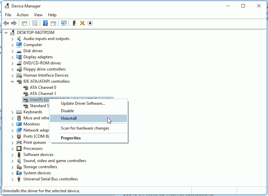Click the DESKTOP-MGTRSSM computer icon
Image resolution: width=268 pixels, height=196 pixels.
pos(13,32)
